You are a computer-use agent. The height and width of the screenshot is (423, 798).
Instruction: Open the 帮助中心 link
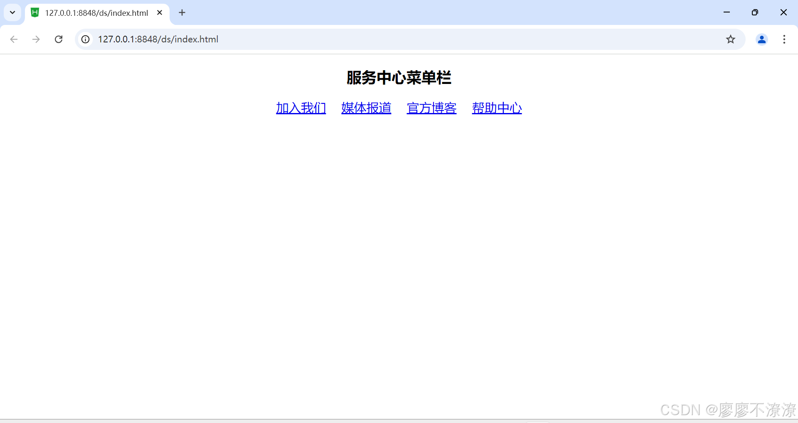(497, 108)
